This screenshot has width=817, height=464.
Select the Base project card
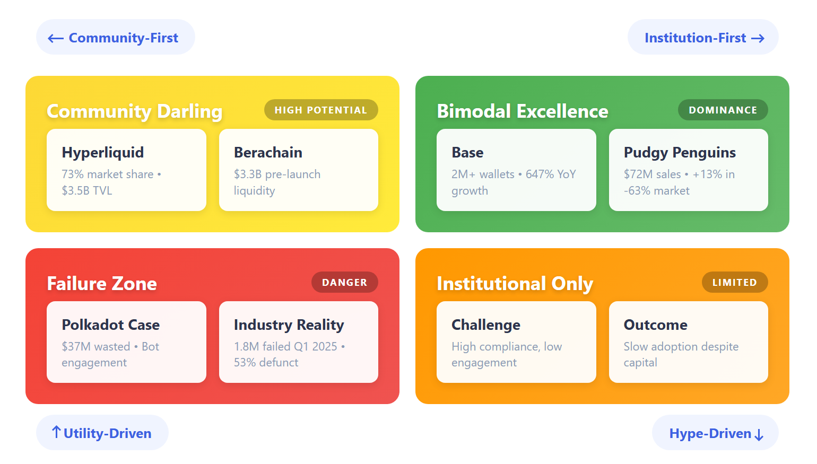point(516,170)
